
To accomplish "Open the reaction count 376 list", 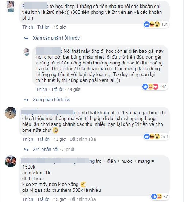I will click(x=165, y=136).
